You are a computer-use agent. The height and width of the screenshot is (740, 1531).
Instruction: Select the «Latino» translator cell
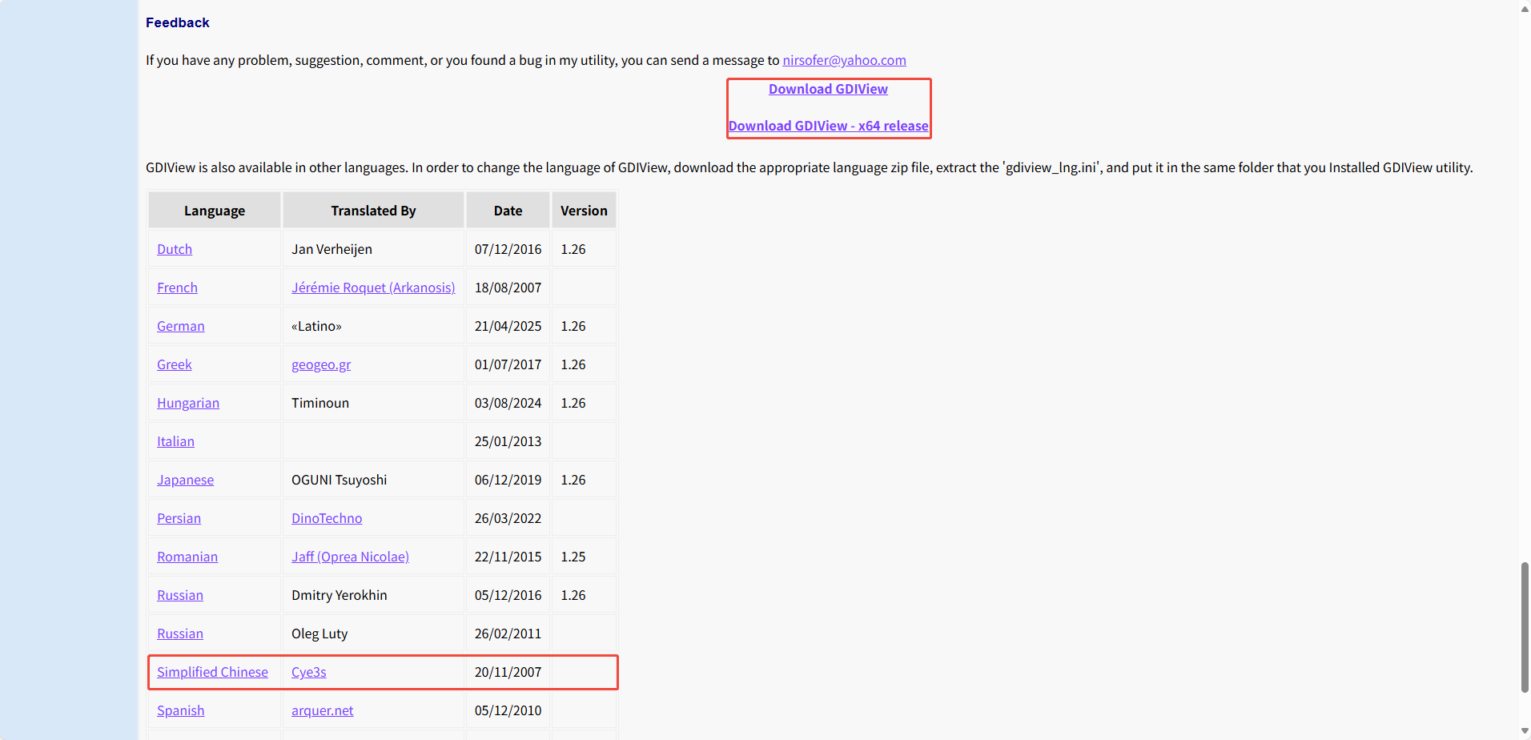point(373,326)
